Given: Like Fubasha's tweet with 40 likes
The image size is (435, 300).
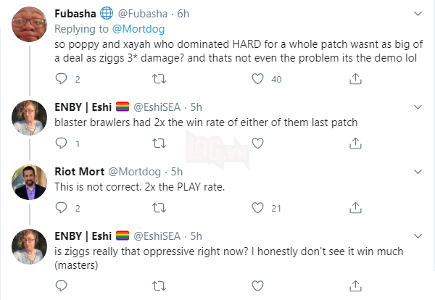Looking at the screenshot, I should click(257, 79).
